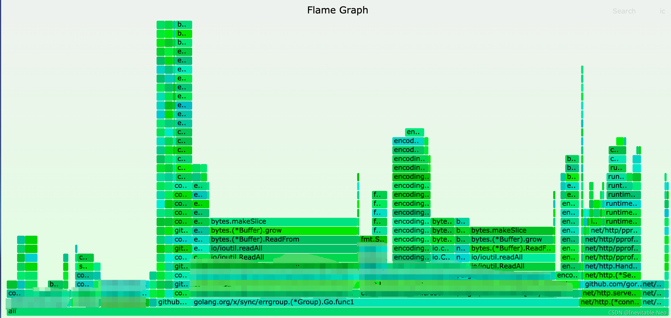This screenshot has width=671, height=318.
Task: Zoom into github.com/gor.. frame
Action: point(612,284)
